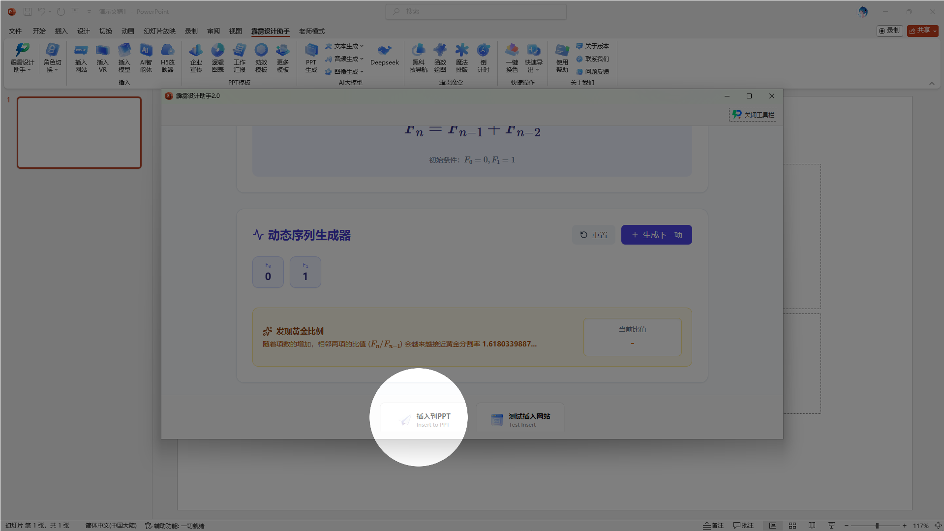The height and width of the screenshot is (531, 944).
Task: Switch to the 幻灯片放映 tab
Action: coord(159,31)
